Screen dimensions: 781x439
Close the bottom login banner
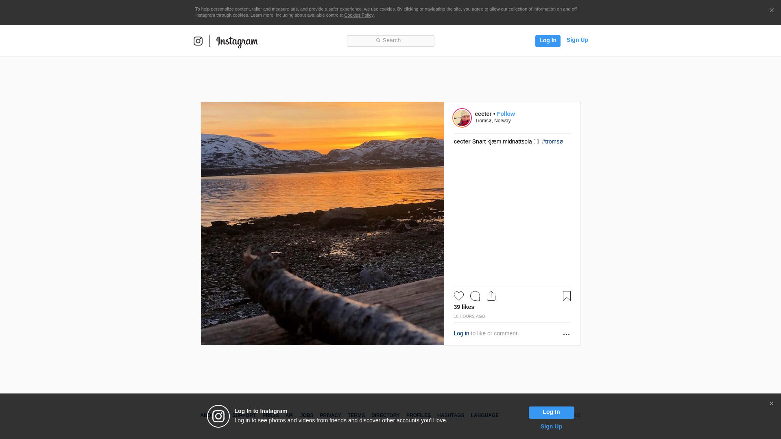coord(771,404)
